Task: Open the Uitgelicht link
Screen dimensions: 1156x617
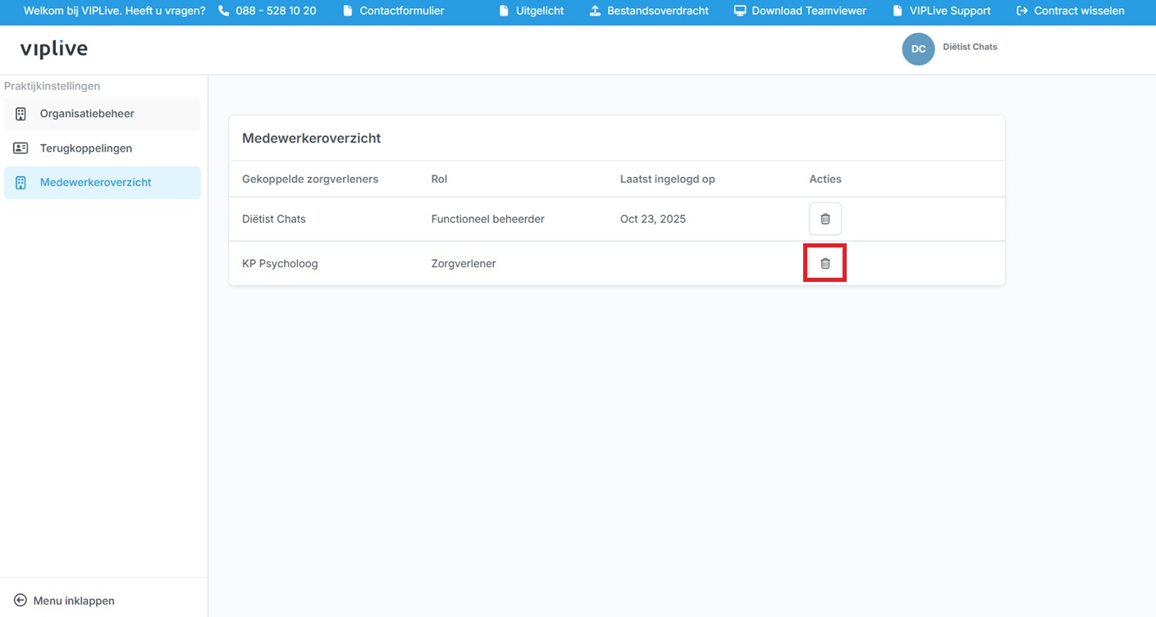Action: click(x=532, y=11)
